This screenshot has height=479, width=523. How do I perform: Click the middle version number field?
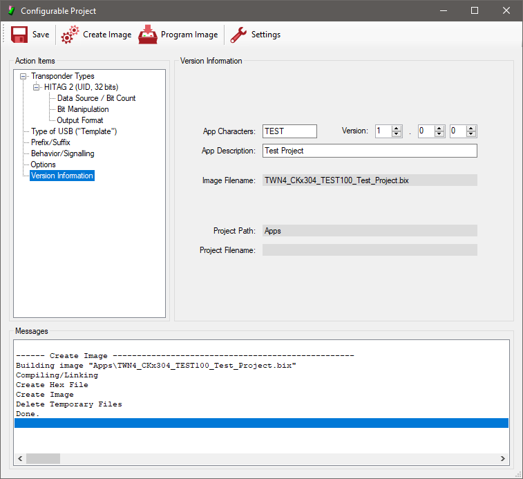click(426, 131)
